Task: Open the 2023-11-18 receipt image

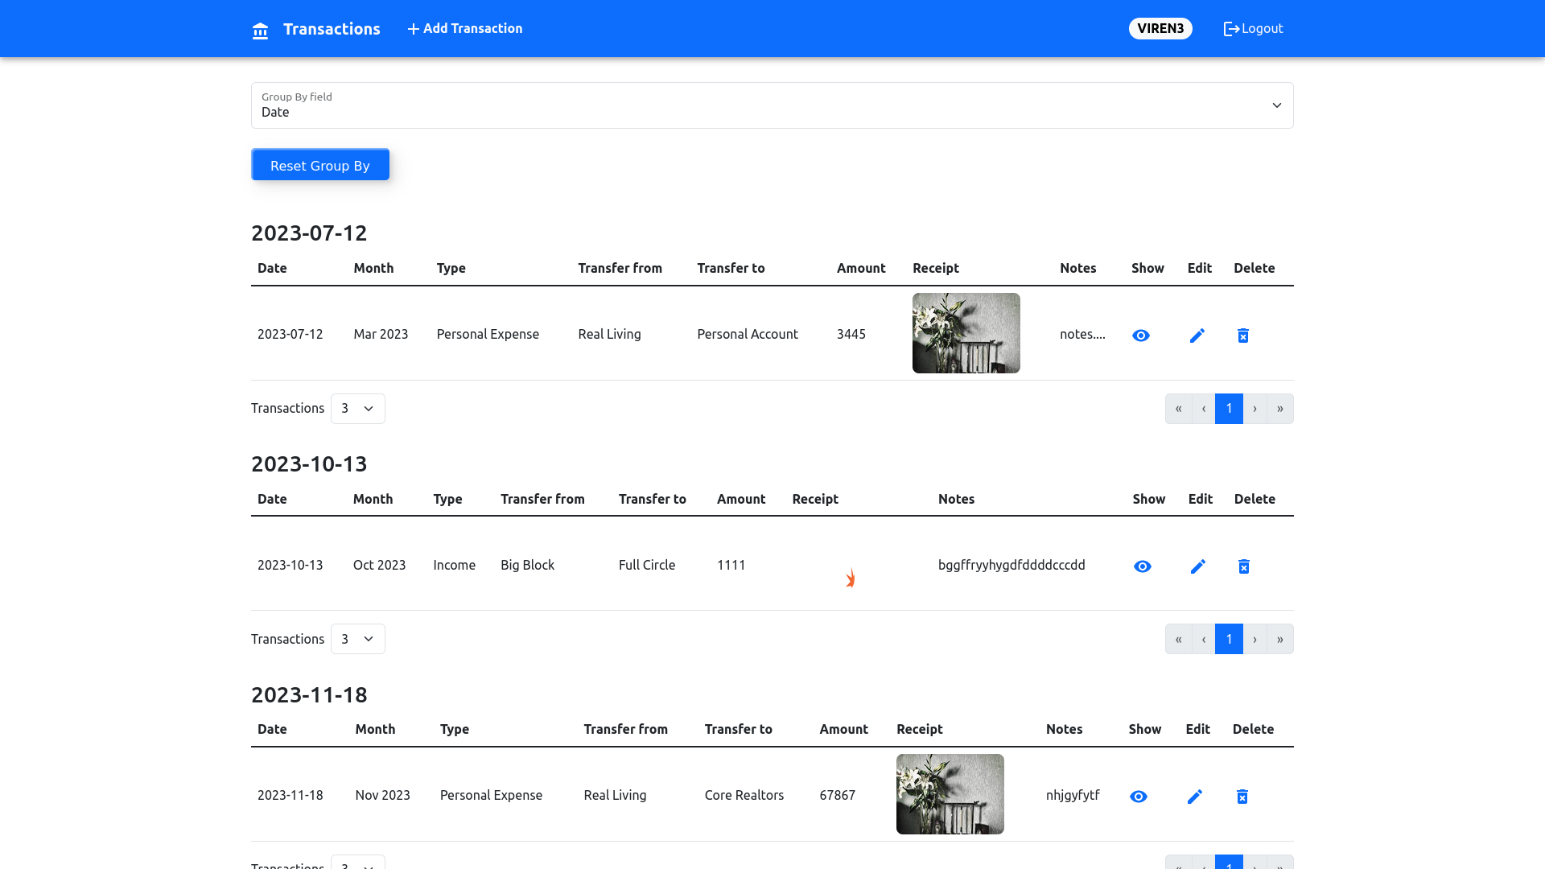Action: pyautogui.click(x=950, y=794)
